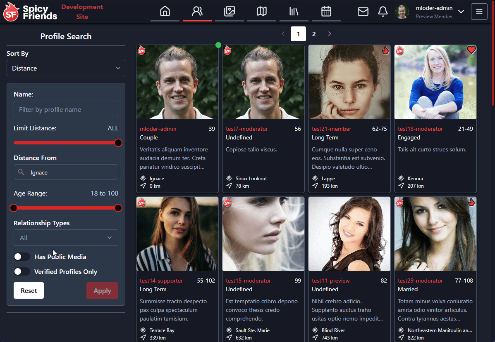Click heart icon on test18-moderator card
This screenshot has height=342, width=495.
coord(471,50)
